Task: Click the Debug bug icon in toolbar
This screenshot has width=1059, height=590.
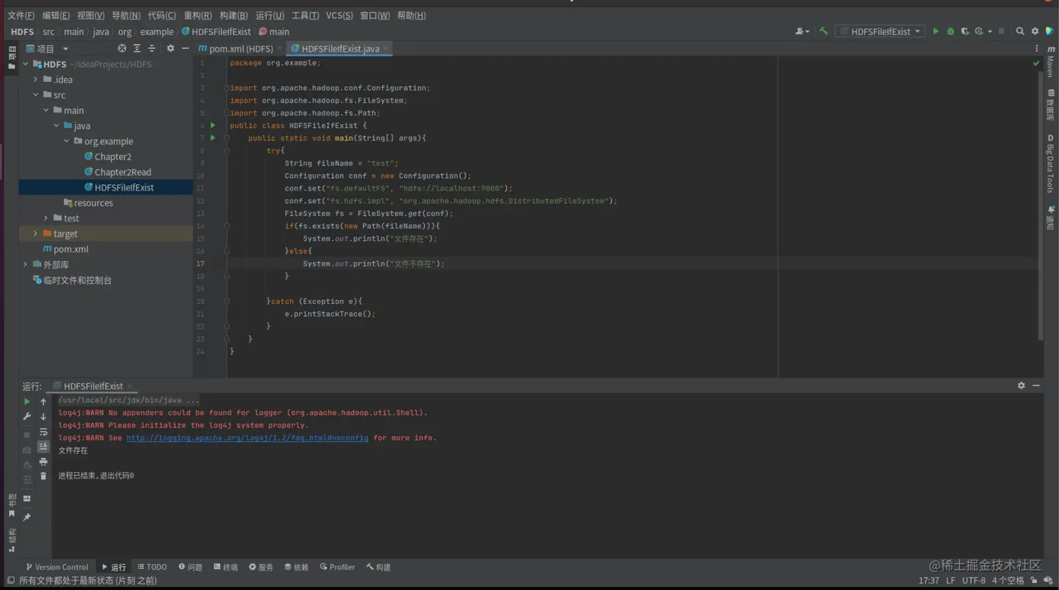Action: pos(950,32)
